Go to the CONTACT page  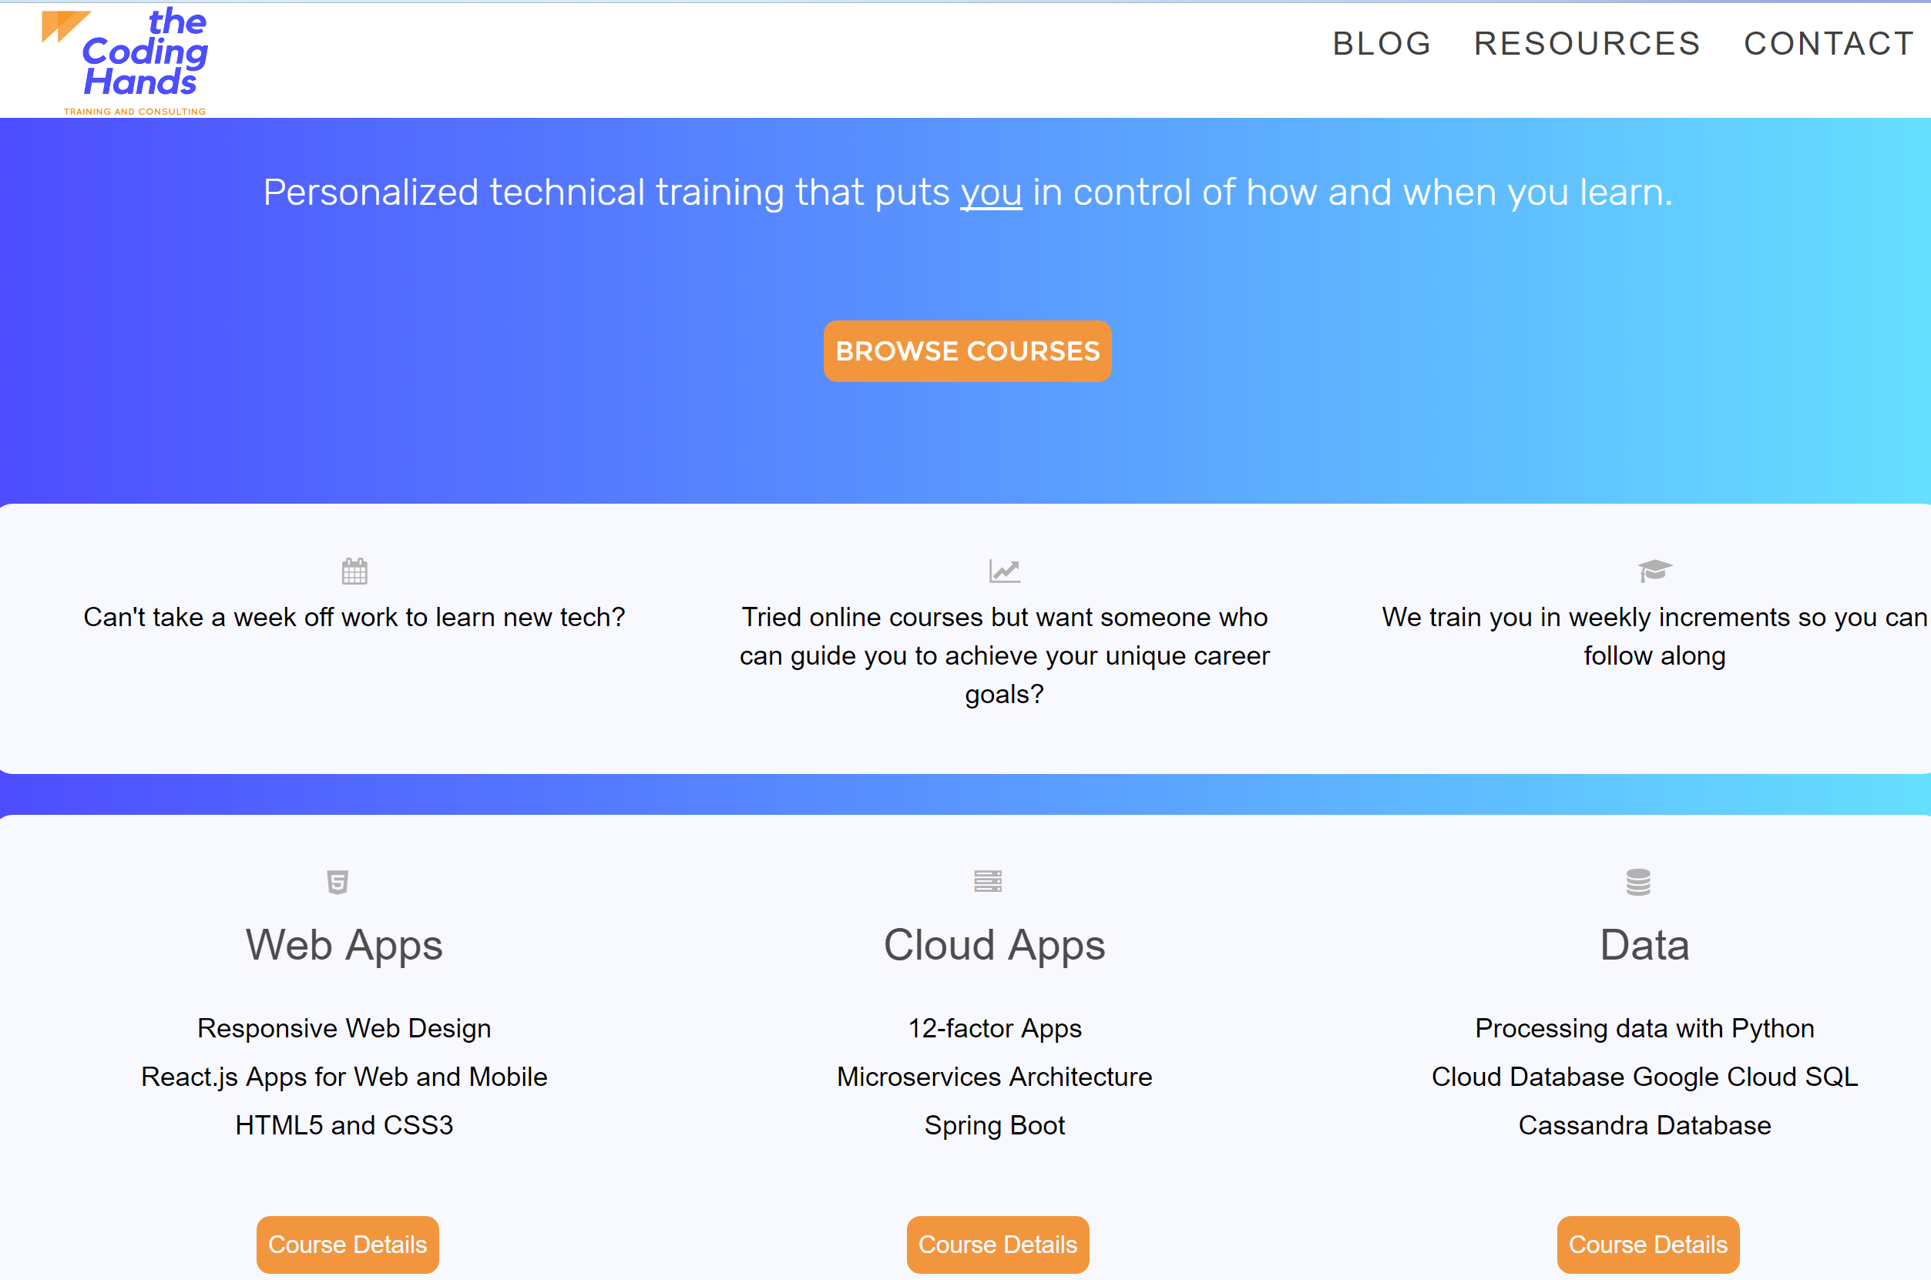pyautogui.click(x=1829, y=43)
